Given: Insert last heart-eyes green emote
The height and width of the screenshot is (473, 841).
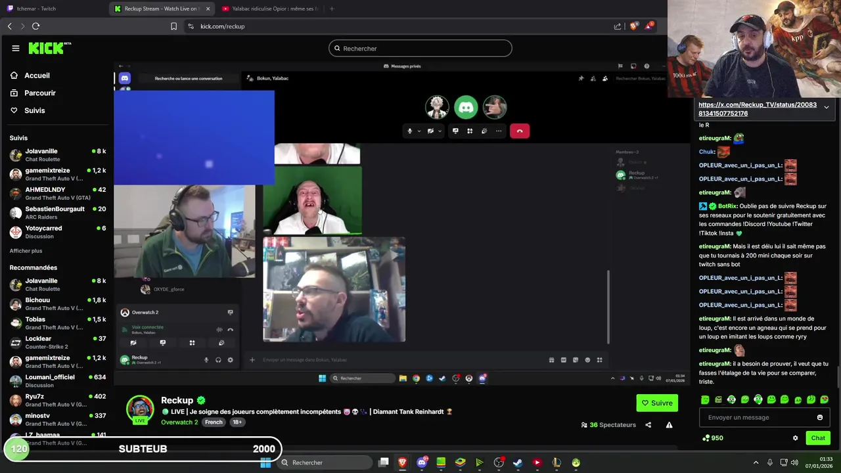Looking at the screenshot, I should click(824, 399).
